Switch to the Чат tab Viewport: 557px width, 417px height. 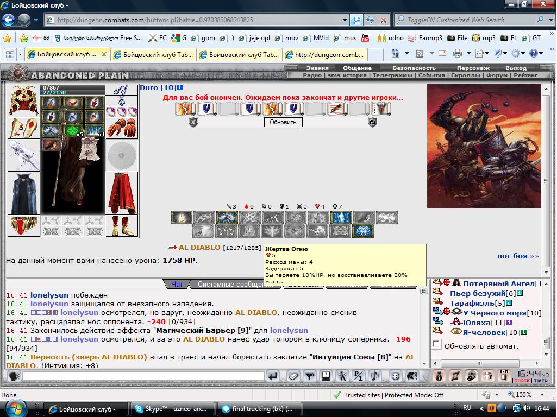tap(177, 284)
